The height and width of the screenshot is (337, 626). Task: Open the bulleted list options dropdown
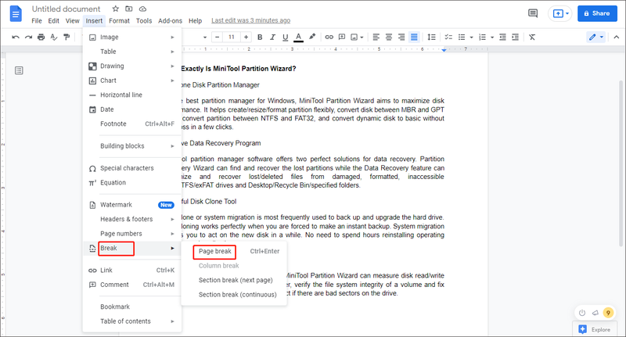coord(472,38)
